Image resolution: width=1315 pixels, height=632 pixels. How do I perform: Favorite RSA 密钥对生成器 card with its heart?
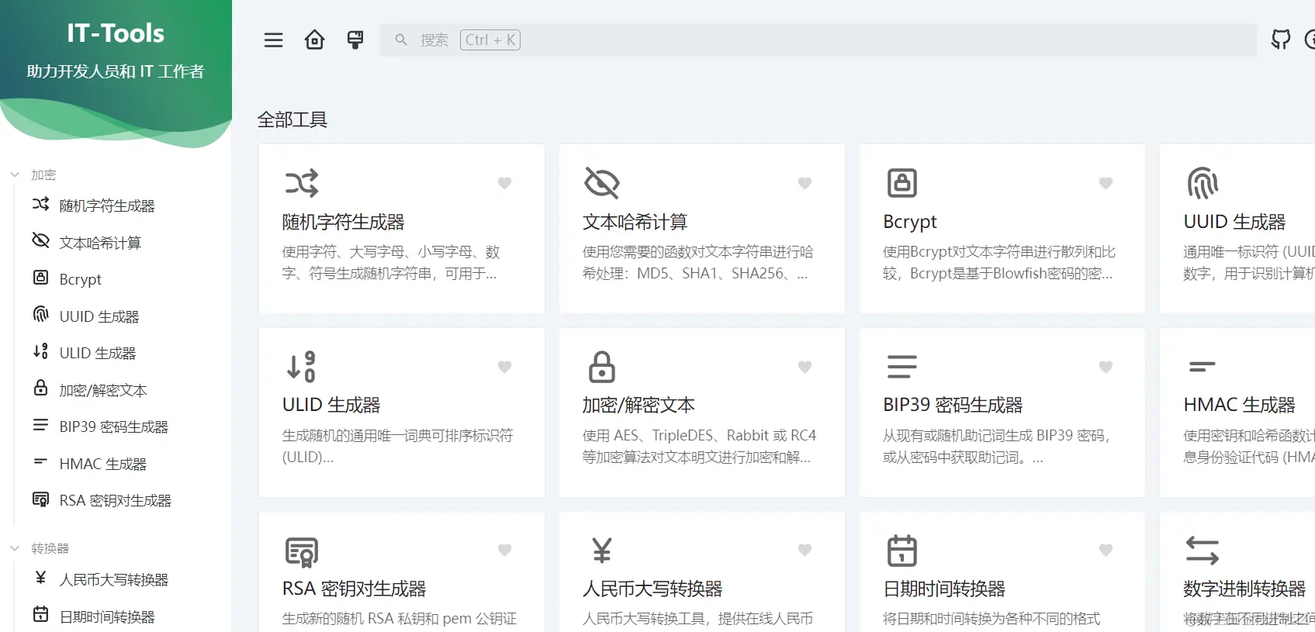(x=504, y=550)
